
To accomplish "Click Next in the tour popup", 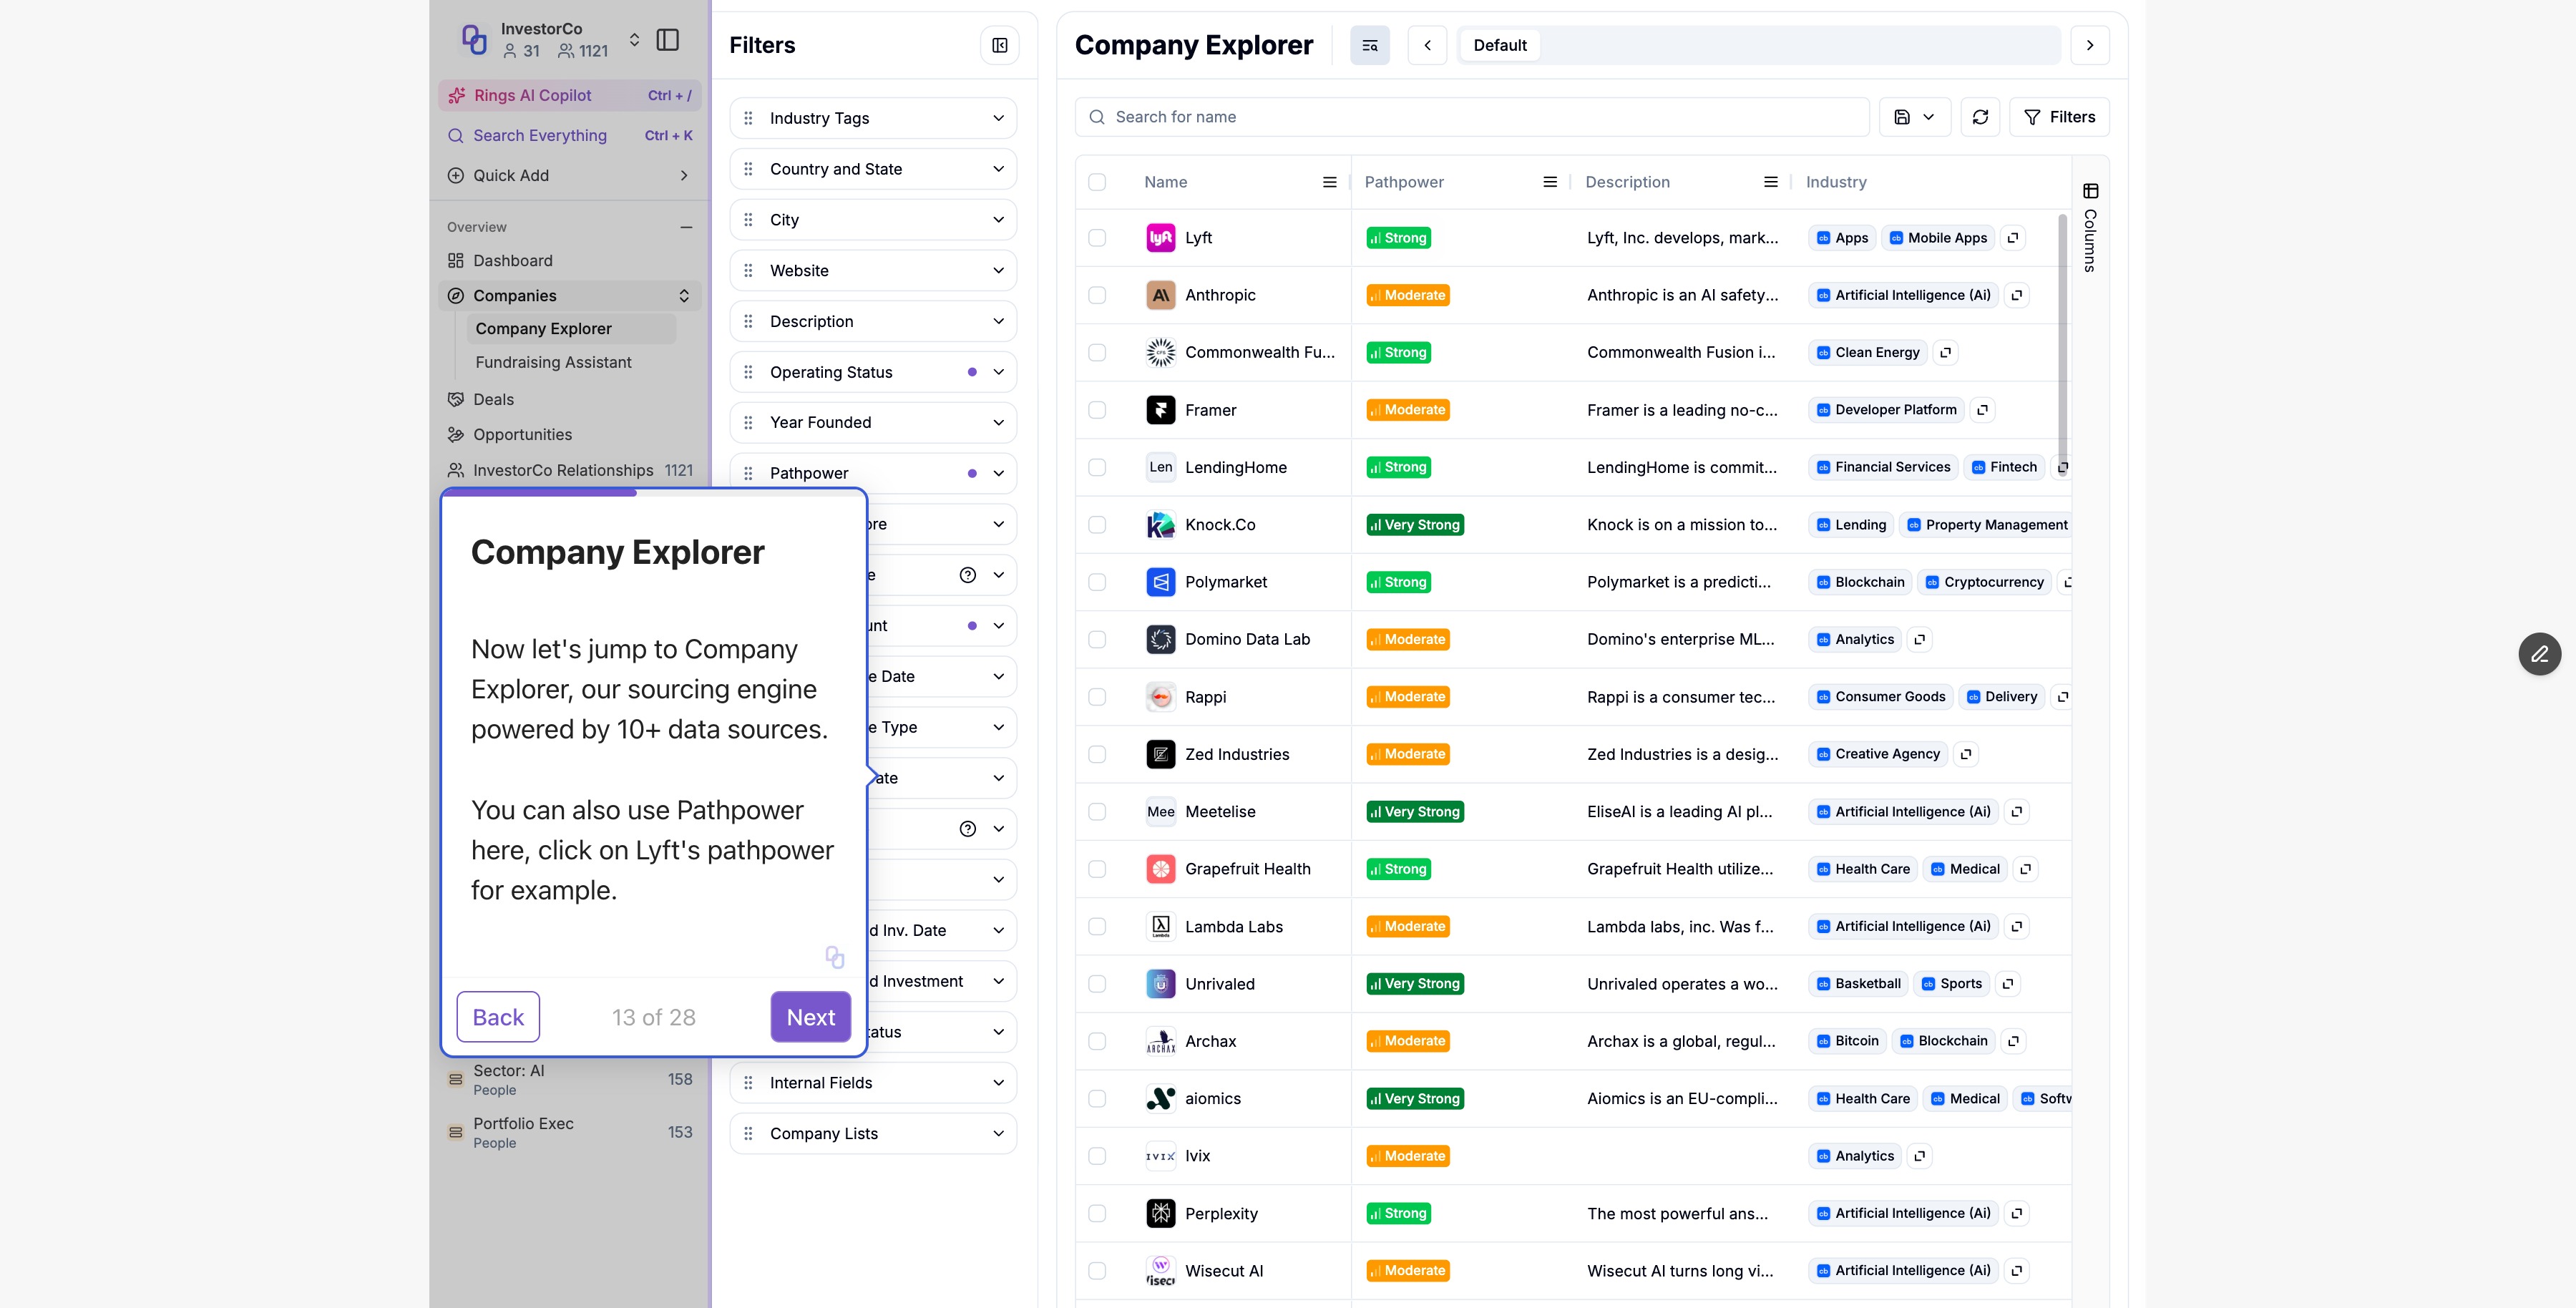I will (810, 1017).
